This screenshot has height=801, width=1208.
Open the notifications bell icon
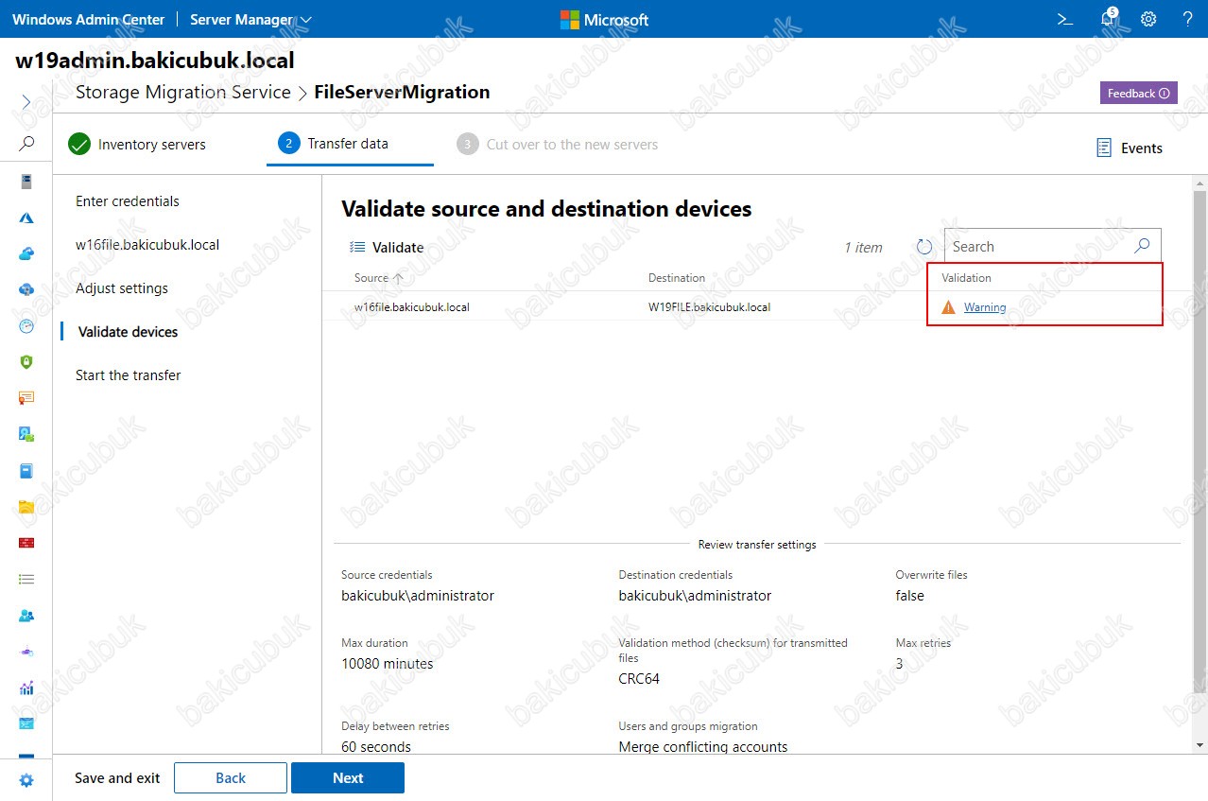click(1109, 19)
